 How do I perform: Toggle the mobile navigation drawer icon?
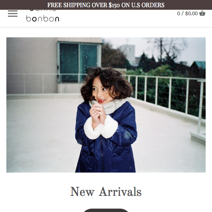tap(13, 14)
